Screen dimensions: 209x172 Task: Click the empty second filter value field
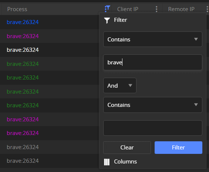coord(153,128)
